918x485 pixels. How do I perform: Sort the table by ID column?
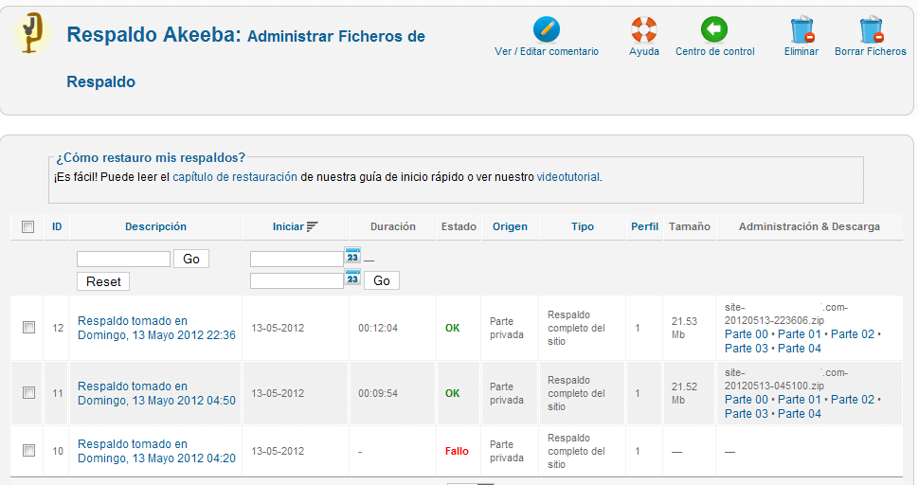tap(57, 226)
